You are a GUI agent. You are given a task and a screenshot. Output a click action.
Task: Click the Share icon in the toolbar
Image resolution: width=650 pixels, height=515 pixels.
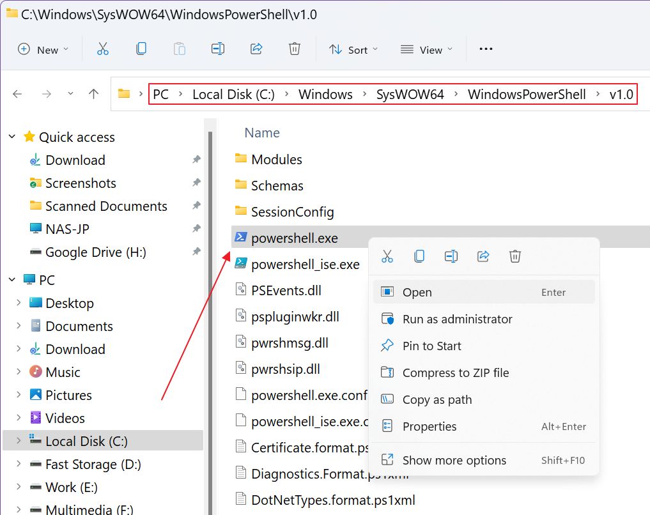point(256,49)
